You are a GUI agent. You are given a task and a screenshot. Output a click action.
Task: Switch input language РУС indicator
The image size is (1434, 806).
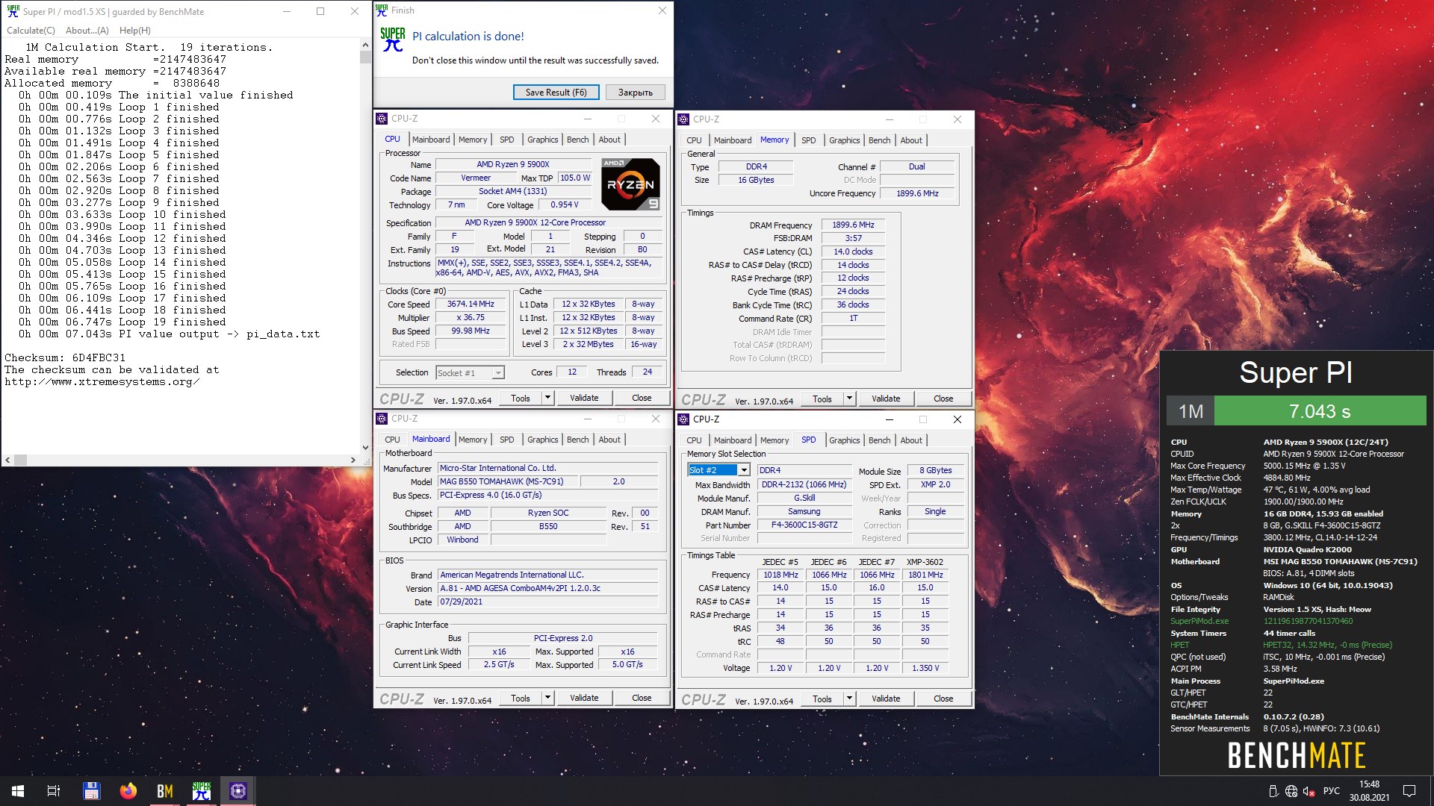[1331, 791]
